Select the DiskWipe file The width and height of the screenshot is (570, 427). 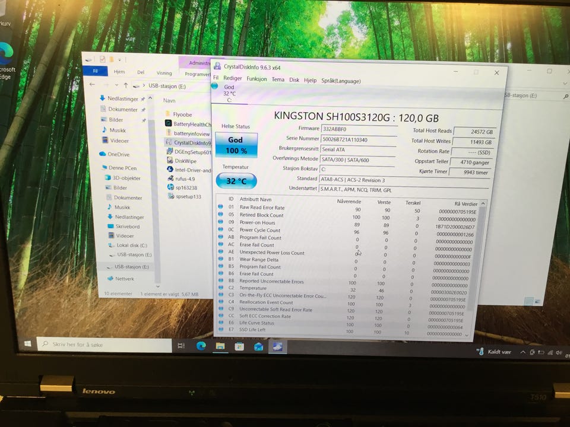182,161
